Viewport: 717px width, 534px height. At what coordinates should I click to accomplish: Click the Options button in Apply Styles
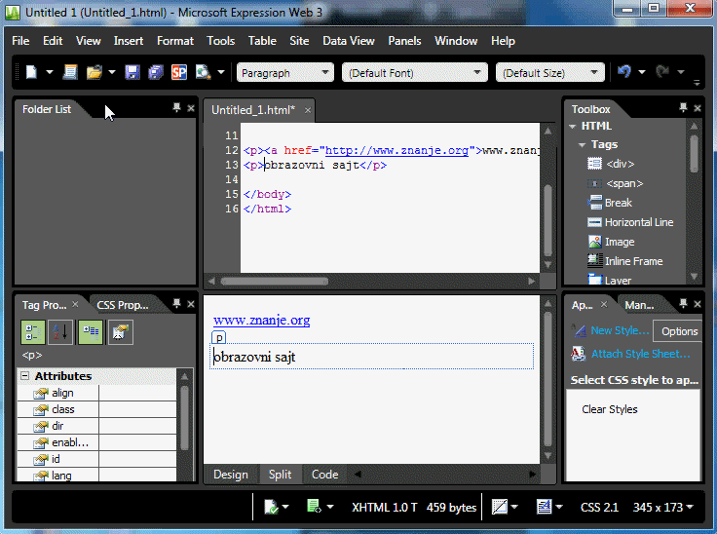tap(679, 331)
